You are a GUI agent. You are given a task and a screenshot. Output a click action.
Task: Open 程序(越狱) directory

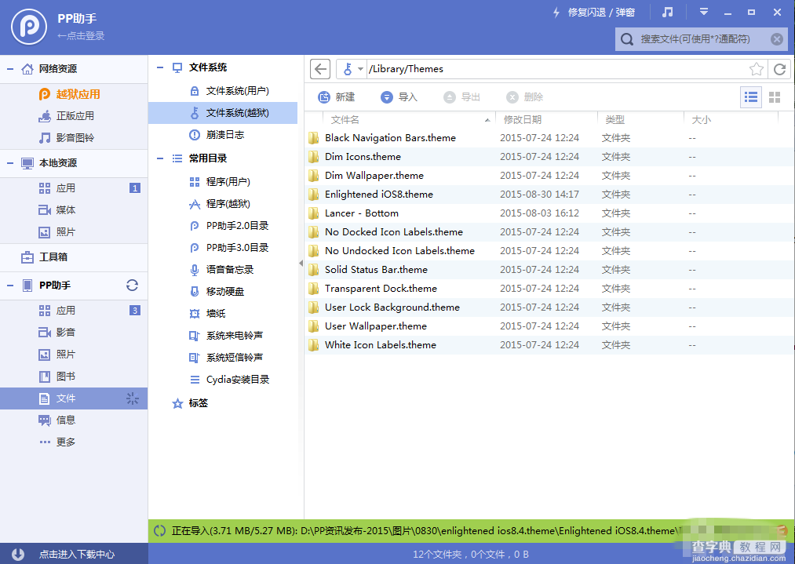pos(223,204)
